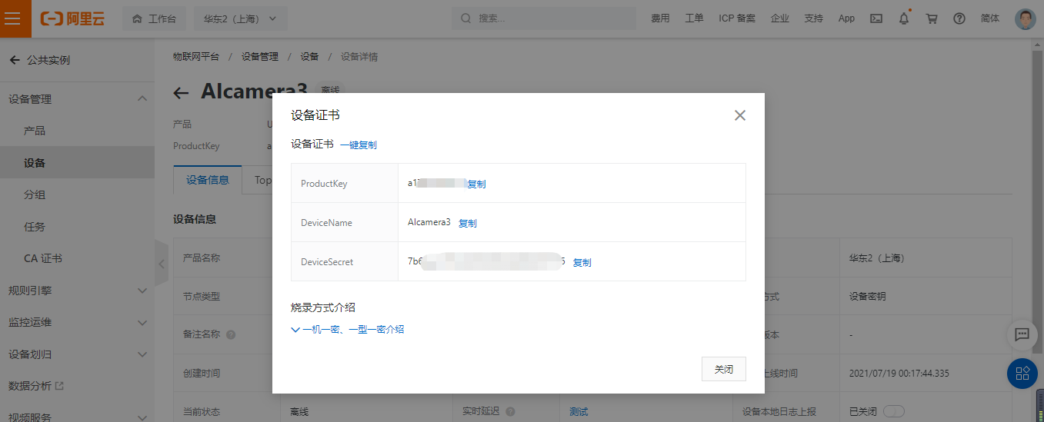
Task: Click 设备管理 in the breadcrumb
Action: [260, 57]
